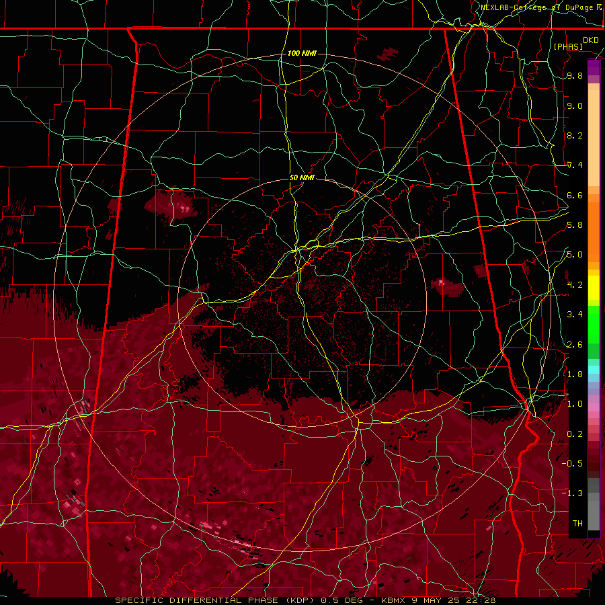
Task: Click the 7.4 value on the scale
Action: click(x=575, y=165)
